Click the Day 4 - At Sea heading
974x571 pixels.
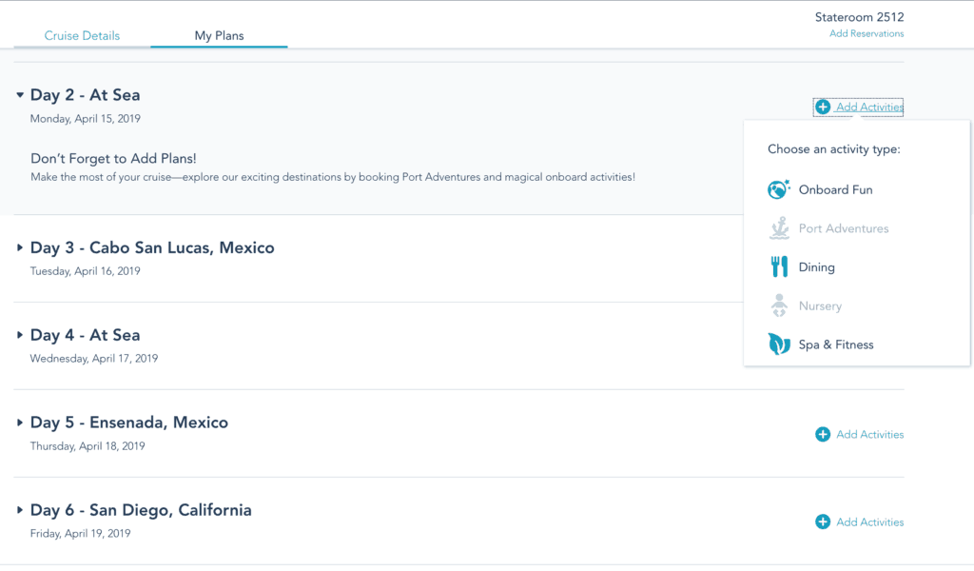(x=85, y=335)
